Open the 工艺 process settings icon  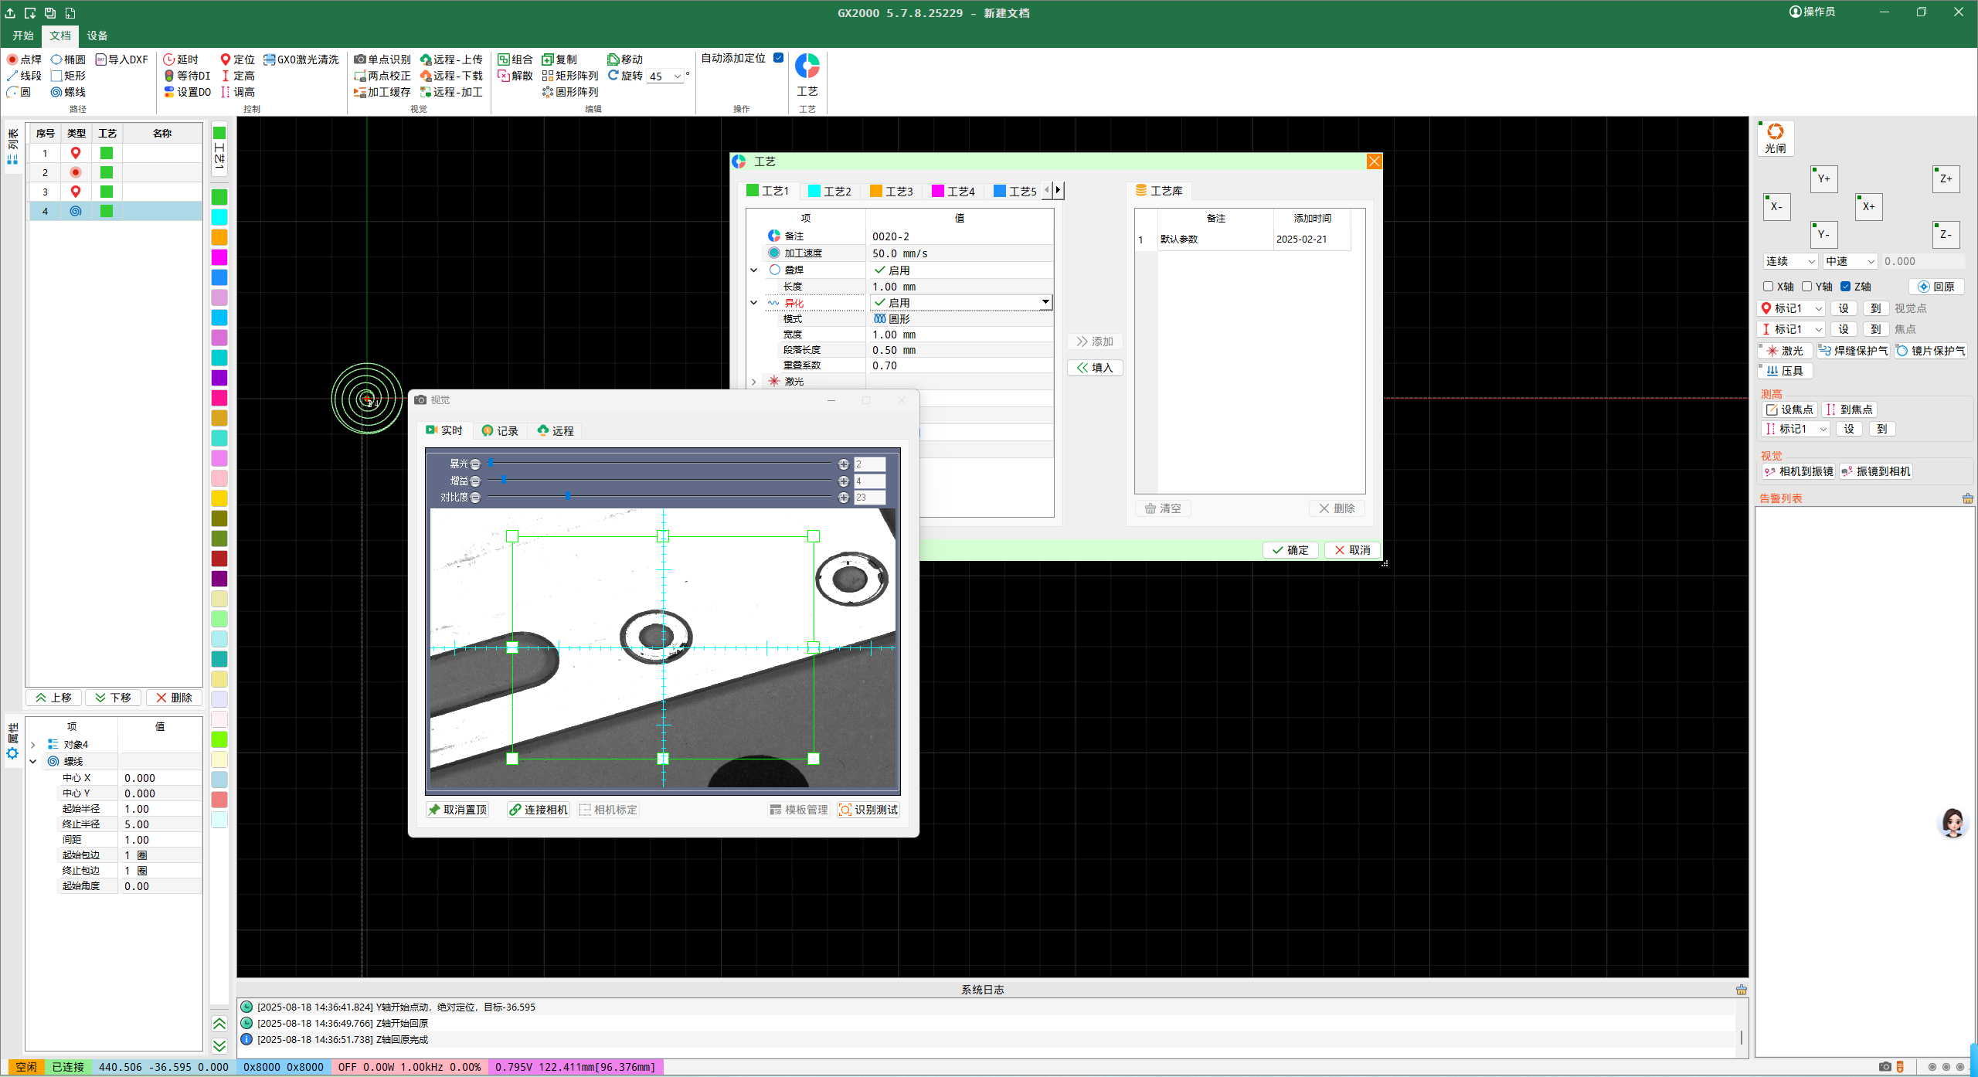(x=807, y=67)
